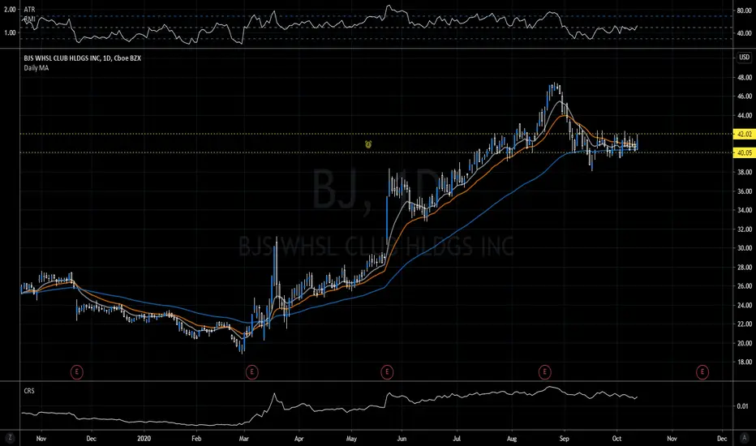This screenshot has height=446, width=756.
Task: Click the Jun label on the time axis
Action: pyautogui.click(x=402, y=438)
